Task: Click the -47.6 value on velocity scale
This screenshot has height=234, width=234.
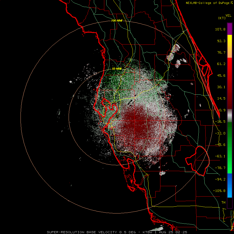Action: coord(220,145)
